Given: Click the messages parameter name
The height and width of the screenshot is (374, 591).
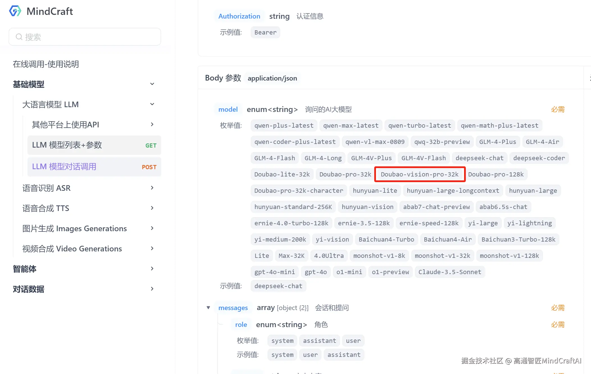Looking at the screenshot, I should [233, 308].
